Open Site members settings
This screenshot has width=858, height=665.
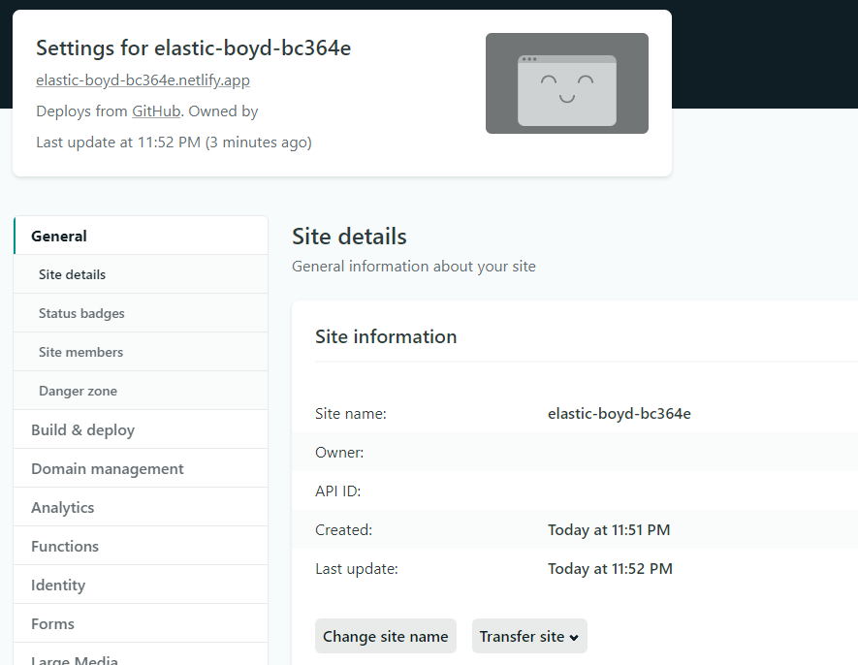click(80, 352)
